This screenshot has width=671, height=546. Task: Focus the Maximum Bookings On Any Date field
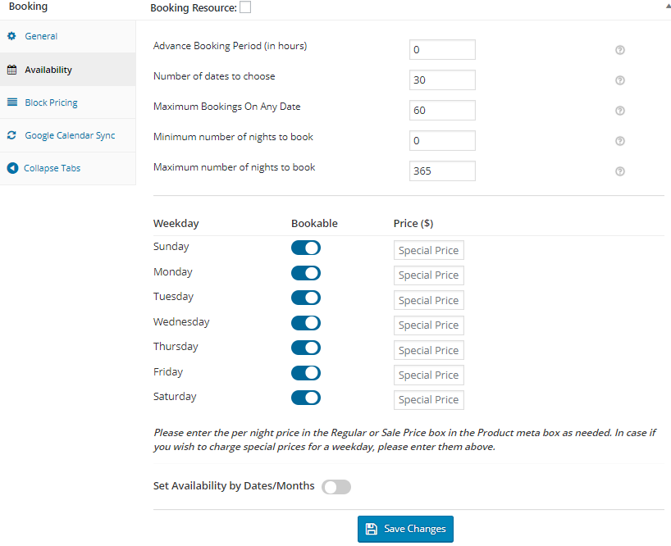tap(442, 111)
